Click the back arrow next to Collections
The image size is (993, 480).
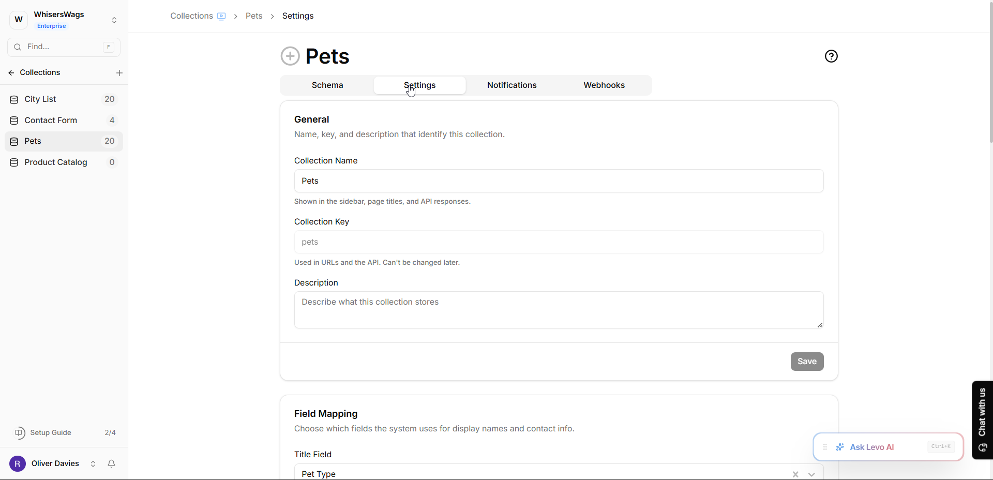[11, 73]
